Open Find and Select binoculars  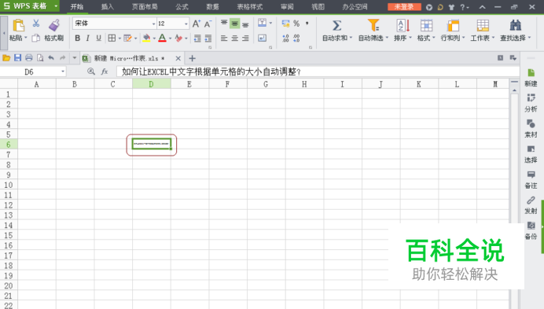[515, 25]
